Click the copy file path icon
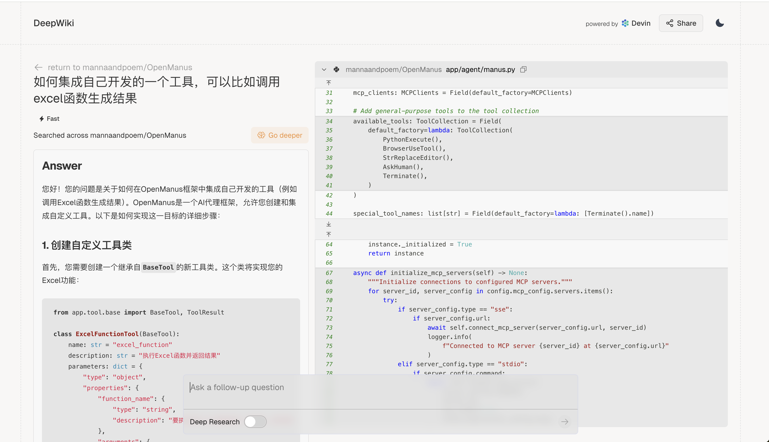 tap(523, 70)
